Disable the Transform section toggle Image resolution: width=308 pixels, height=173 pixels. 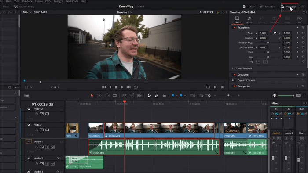click(x=234, y=27)
